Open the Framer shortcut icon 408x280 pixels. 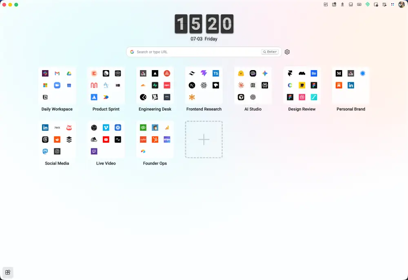pos(290,74)
